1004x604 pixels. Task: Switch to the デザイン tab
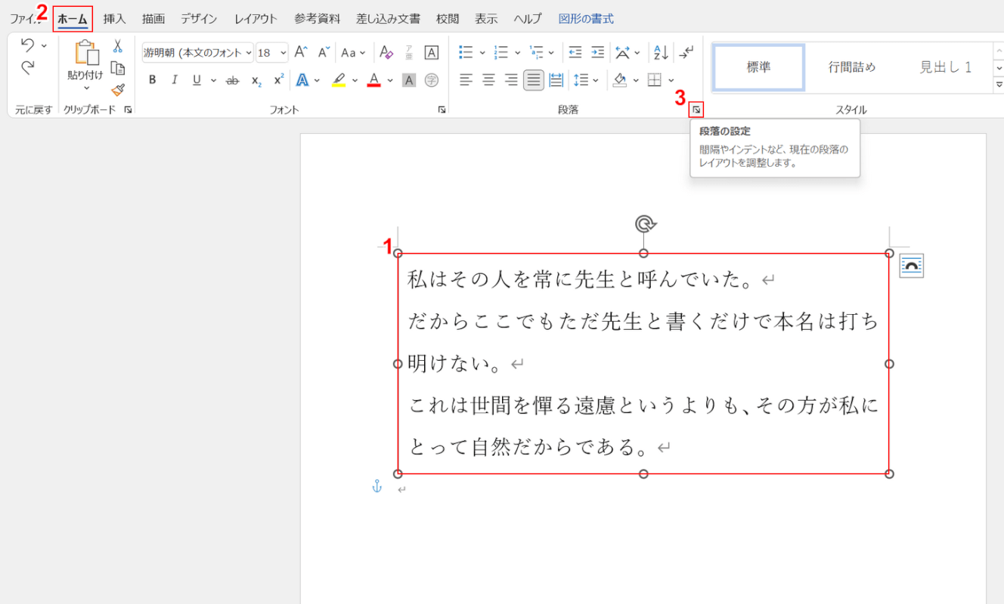[x=199, y=19]
